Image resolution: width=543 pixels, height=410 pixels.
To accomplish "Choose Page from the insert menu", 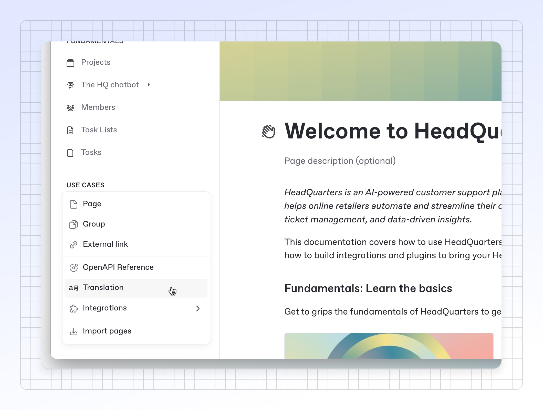I will point(136,204).
